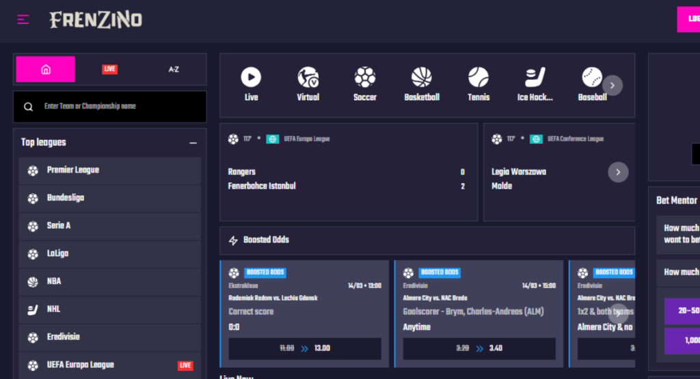Click the globe icon next to UEFA Conference League
Viewport: 700px width, 379px height.
(x=536, y=139)
